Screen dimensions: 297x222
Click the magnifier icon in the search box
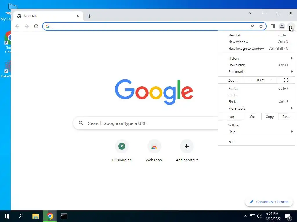point(81,123)
